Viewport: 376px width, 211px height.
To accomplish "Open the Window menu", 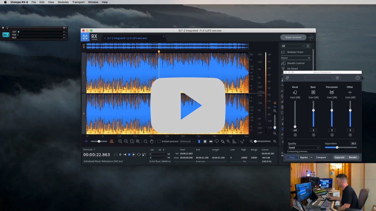I will coord(93,2).
